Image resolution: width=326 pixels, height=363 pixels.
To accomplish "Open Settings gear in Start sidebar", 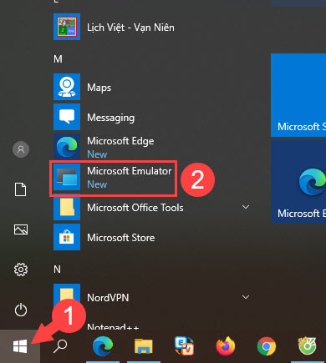I will (x=21, y=270).
